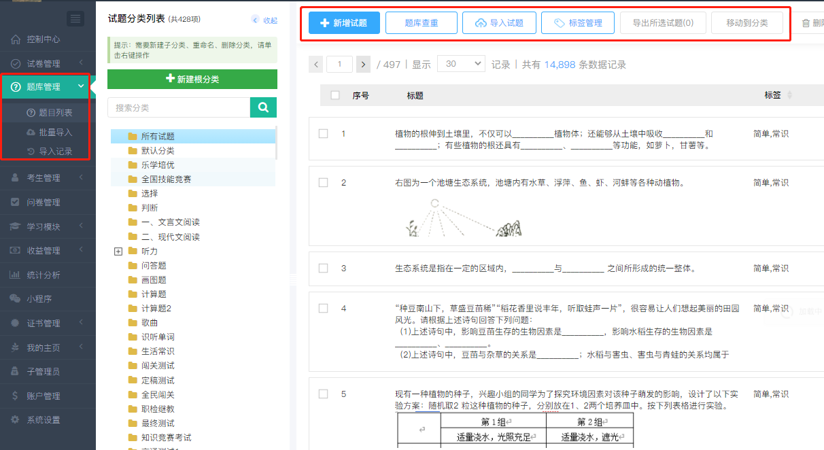Screen dimensions: 824x450
Task: Click the 学习模块 graduation cap icon
Action: tap(15, 226)
